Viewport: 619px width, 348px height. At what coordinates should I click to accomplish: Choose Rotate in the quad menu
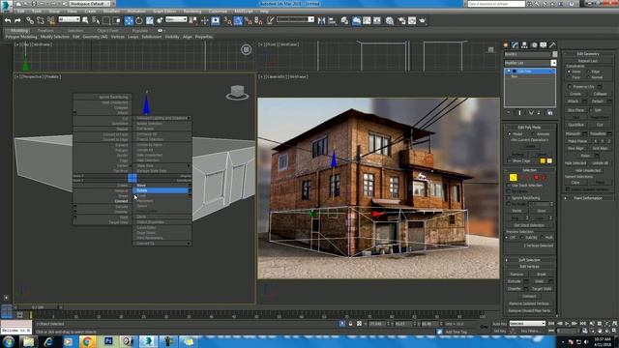click(x=161, y=190)
